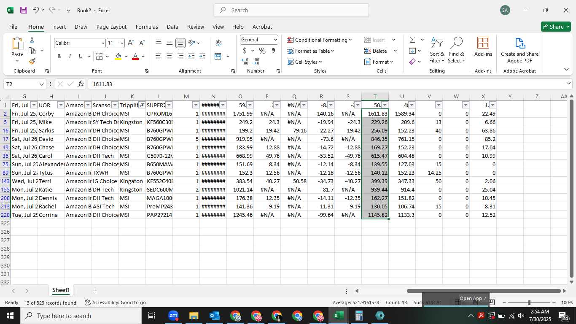
Task: Expand the Name Box T2 dropdown
Action: [42, 84]
